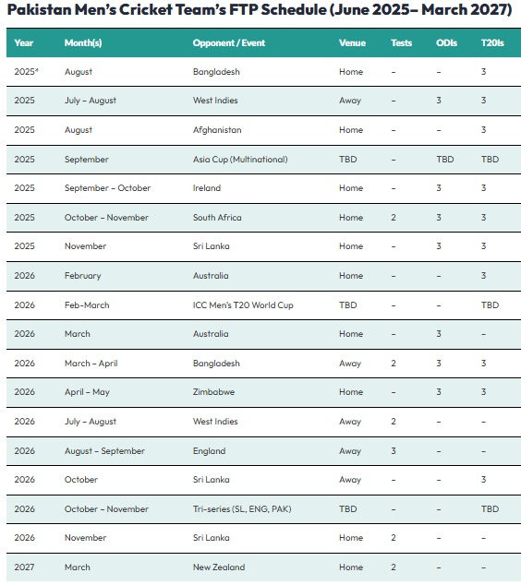Select the Afghanistan opponent cell
521x585 pixels.
tap(217, 130)
